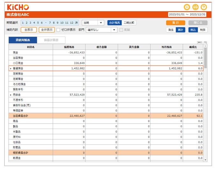This screenshot has height=169, width=221.
Task: Select month 6 in 期間選択
Action: pyautogui.click(x=41, y=23)
